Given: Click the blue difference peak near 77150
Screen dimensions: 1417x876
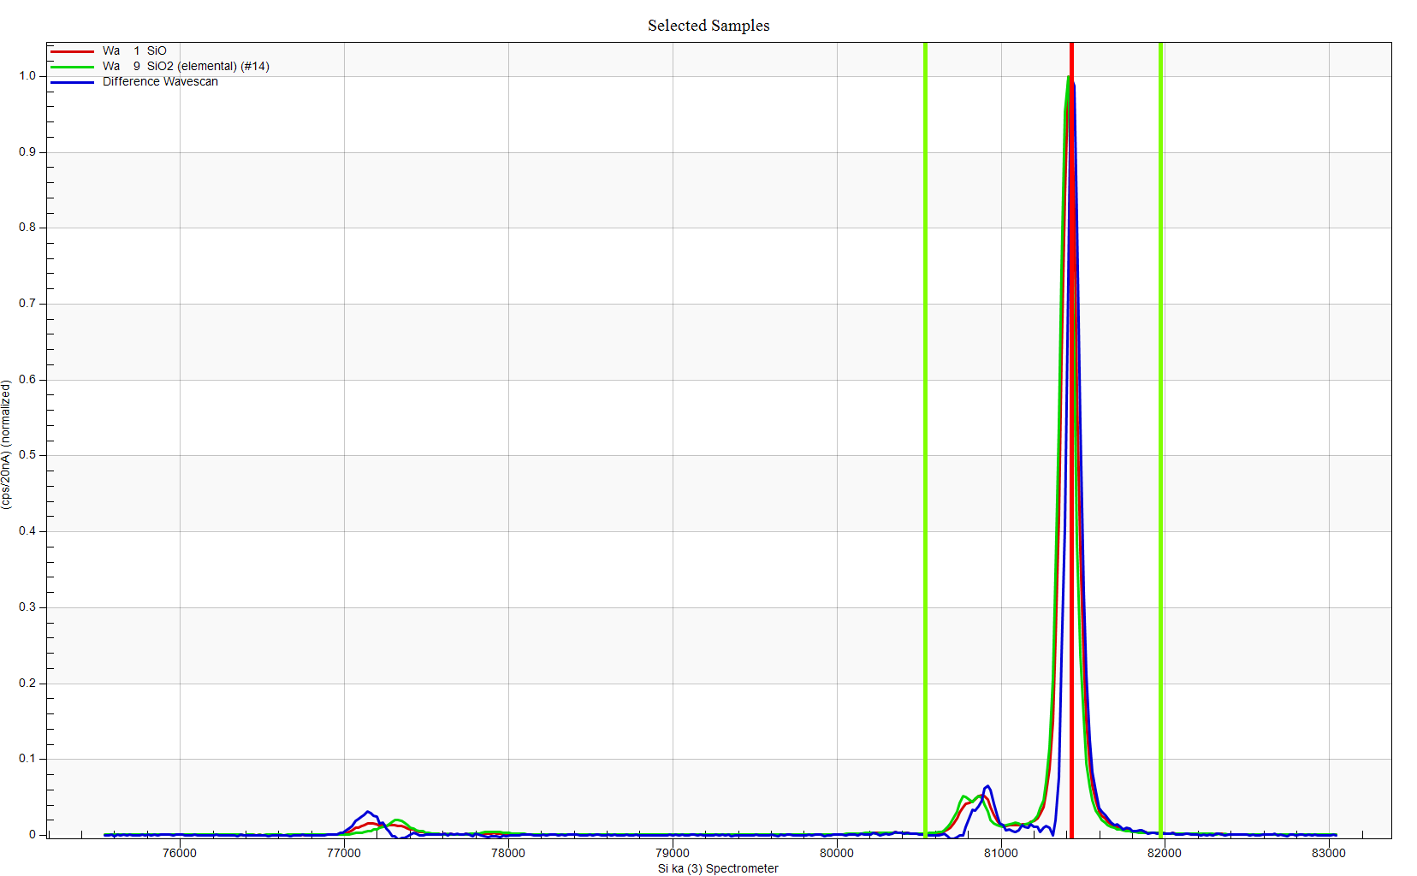Looking at the screenshot, I should click(x=368, y=812).
